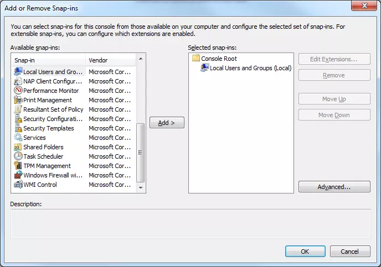The image size is (381, 267).
Task: Click the WMI Control icon
Action: [x=18, y=185]
